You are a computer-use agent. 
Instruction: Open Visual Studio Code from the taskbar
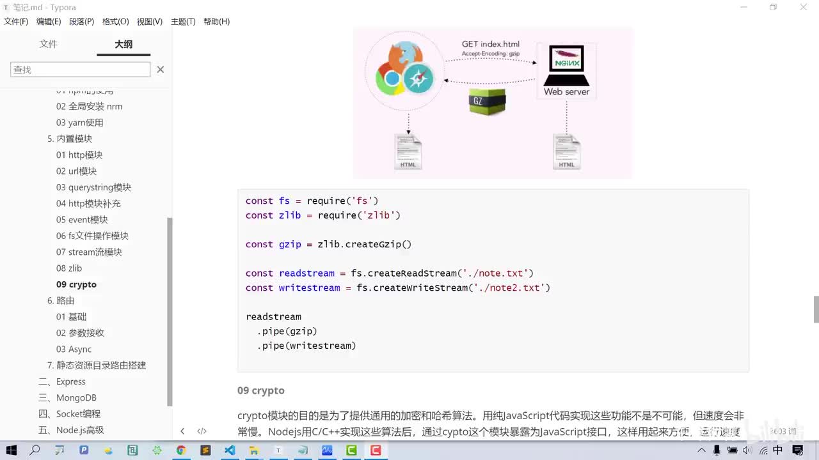[x=230, y=450]
